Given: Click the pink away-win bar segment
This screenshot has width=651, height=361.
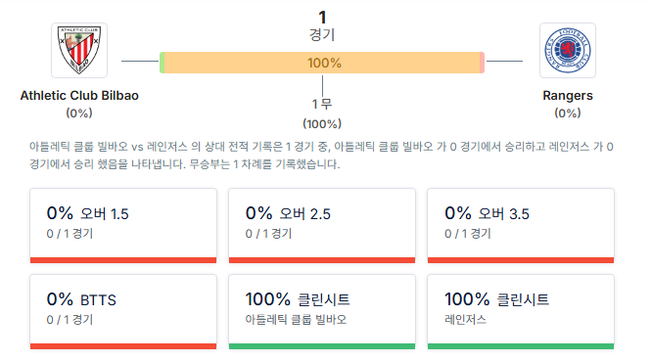Looking at the screenshot, I should tap(482, 63).
